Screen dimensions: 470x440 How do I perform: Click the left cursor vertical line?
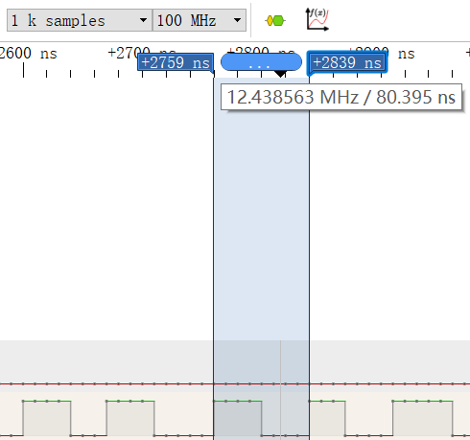(214, 256)
